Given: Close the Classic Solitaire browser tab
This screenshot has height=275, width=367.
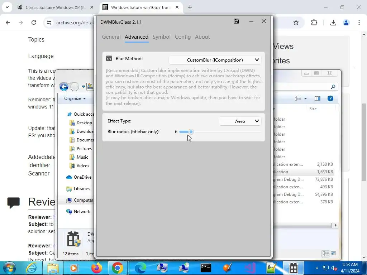Looking at the screenshot, I should (x=92, y=7).
